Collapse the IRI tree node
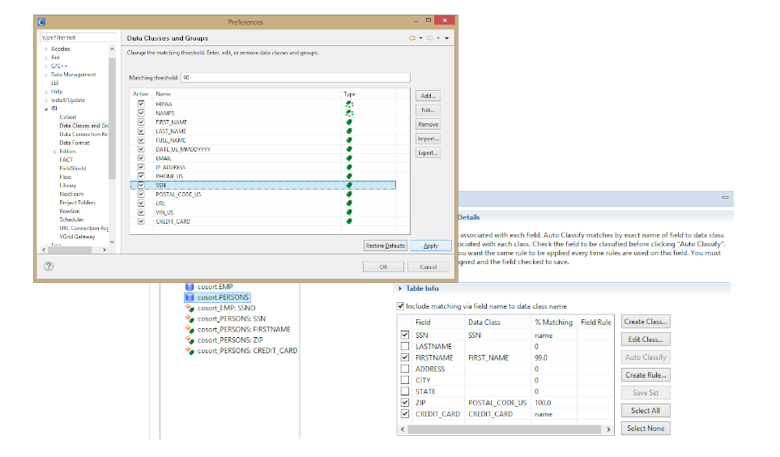 click(46, 109)
